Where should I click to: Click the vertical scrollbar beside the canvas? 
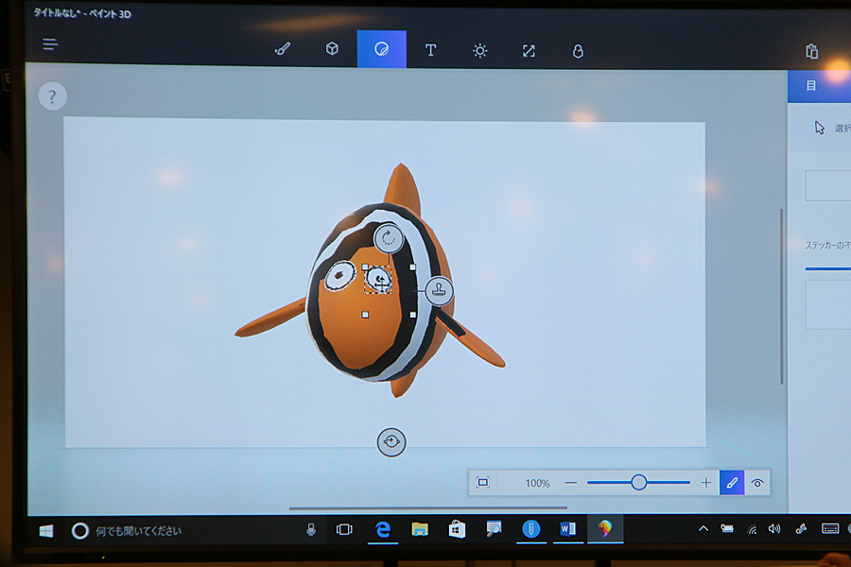click(782, 296)
